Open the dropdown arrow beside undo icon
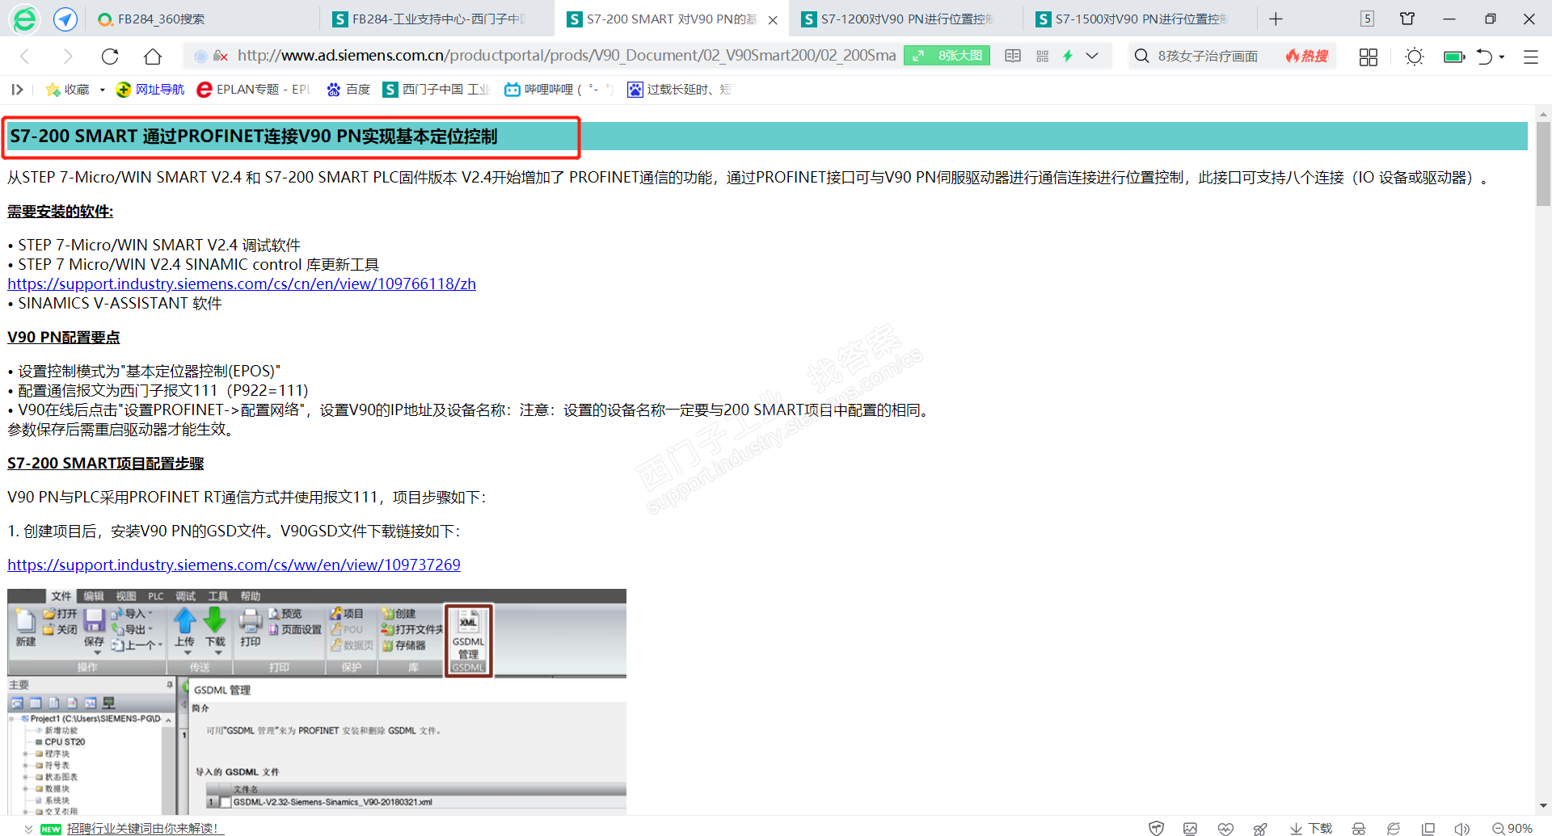 (x=1502, y=57)
